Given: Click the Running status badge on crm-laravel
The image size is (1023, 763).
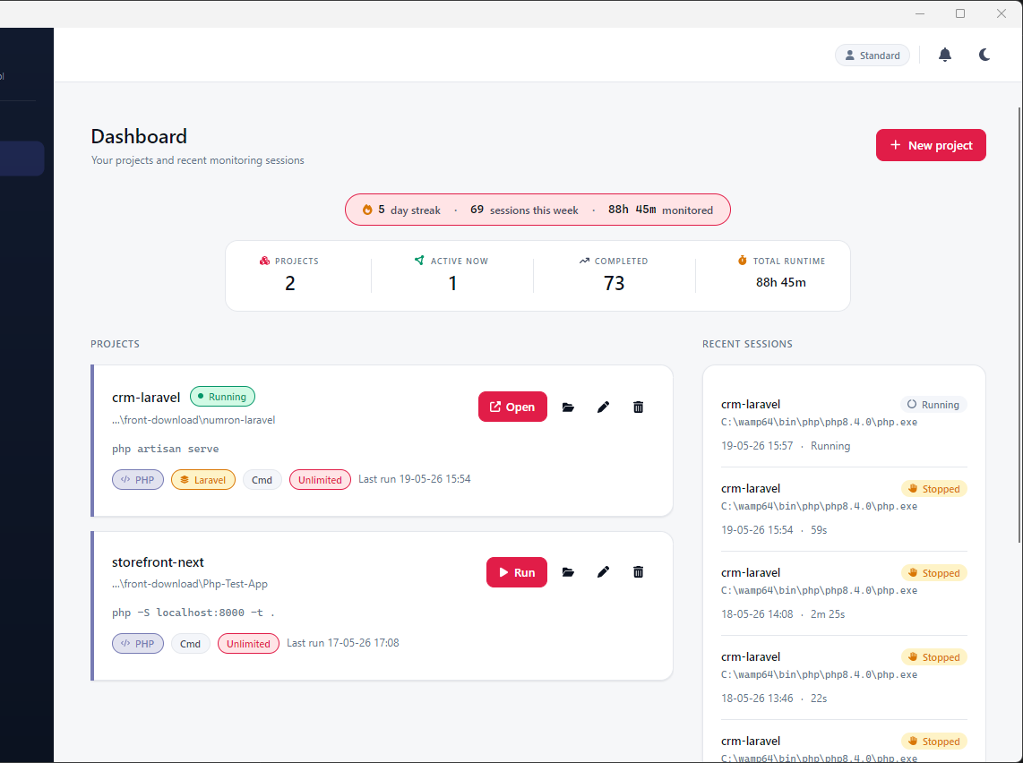Looking at the screenshot, I should pyautogui.click(x=222, y=397).
